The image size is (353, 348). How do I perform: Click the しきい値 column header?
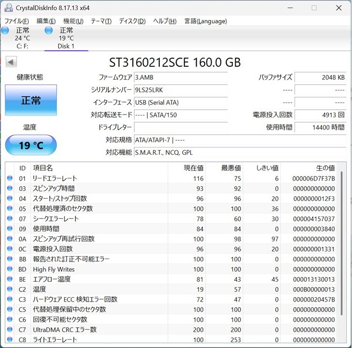pos(262,168)
